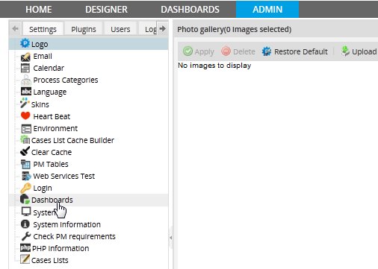Click the Calendar icon in settings tree
This screenshot has height=269, width=378.
(25, 68)
